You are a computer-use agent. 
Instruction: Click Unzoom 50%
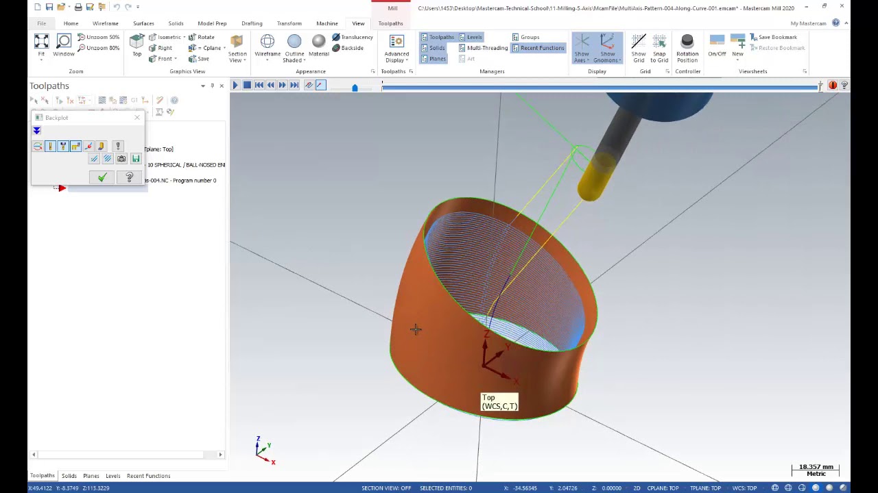click(99, 37)
